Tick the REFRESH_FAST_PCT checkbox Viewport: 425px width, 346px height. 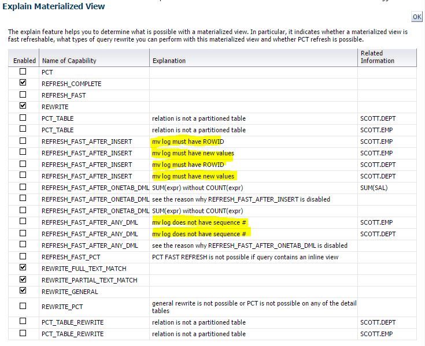click(x=23, y=256)
